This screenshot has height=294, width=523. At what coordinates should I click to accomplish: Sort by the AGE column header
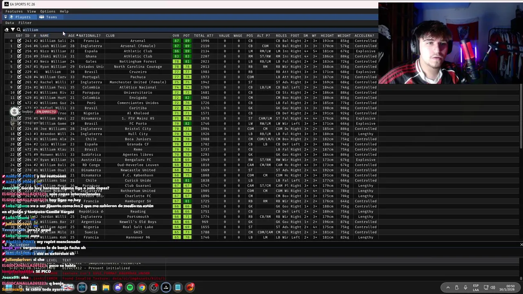click(x=72, y=36)
